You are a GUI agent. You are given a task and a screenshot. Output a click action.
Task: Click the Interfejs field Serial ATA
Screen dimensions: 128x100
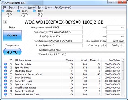pos(66,36)
